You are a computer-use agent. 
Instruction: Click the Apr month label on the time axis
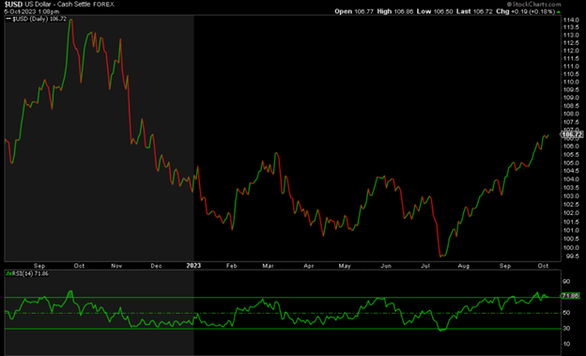point(308,266)
